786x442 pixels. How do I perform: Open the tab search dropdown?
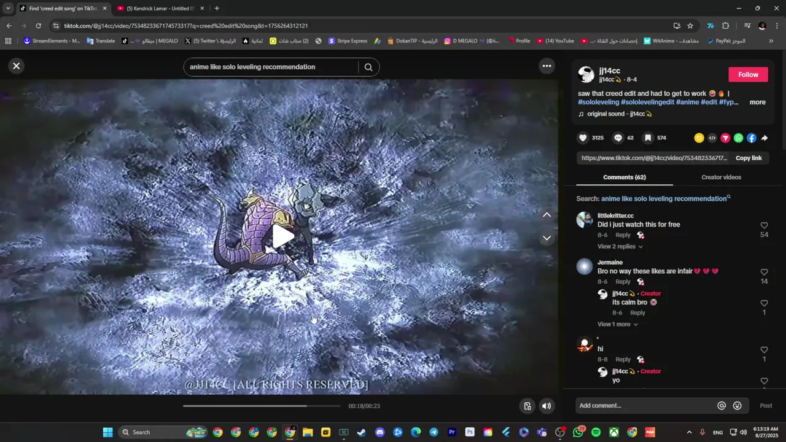(x=7, y=9)
